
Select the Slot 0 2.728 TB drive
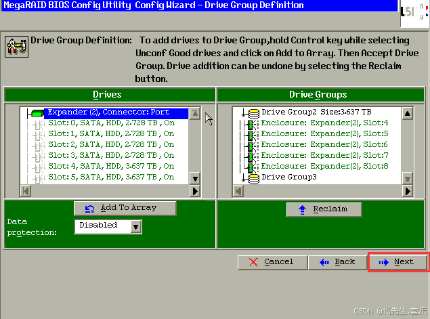click(x=111, y=123)
